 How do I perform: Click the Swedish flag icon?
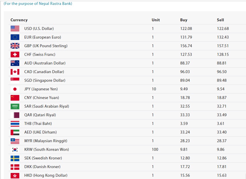coord(15,158)
